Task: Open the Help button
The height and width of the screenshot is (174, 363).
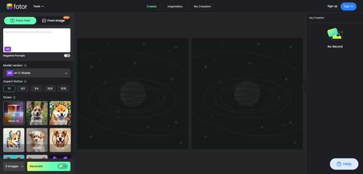Action: 344,164
